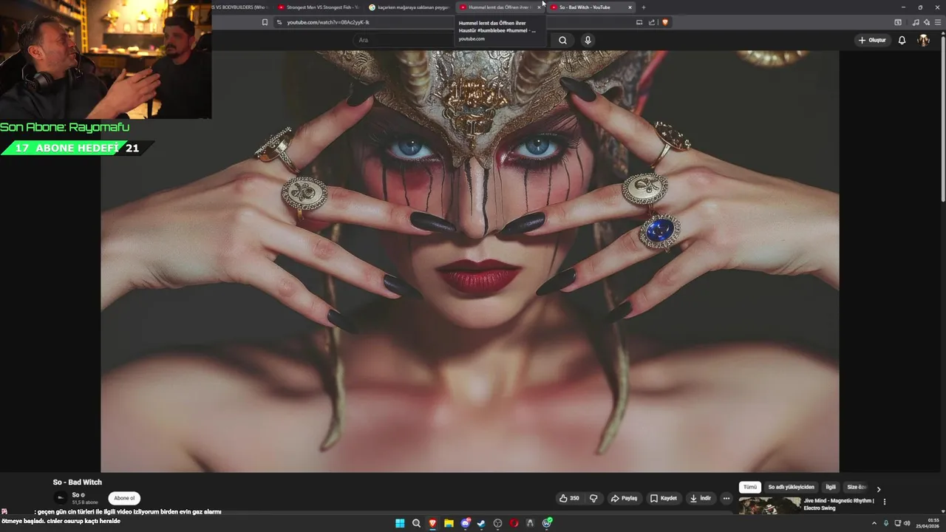Click the İndir download button
Viewport: 946px width, 532px height.
click(701, 498)
